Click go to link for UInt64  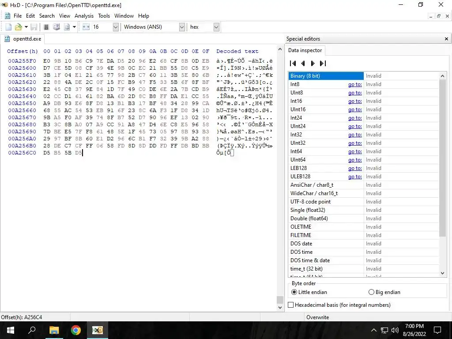click(x=355, y=160)
